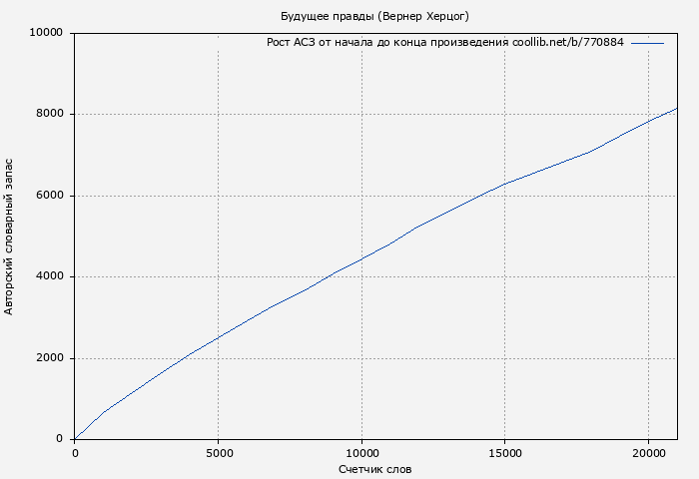
Task: Click the y-axis label "Авторский словарный запас"
Action: coord(10,237)
